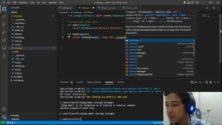Image resolution: width=222 pixels, height=125 pixels.
Task: Select context_diff suggestion
Action: coord(159,47)
